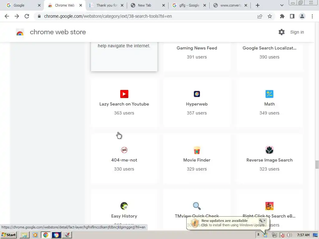319x239 pixels.
Task: Click the Reverse Image Search lotus icon
Action: (x=269, y=150)
